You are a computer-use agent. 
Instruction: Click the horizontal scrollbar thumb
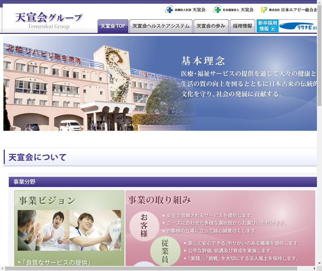click(x=151, y=268)
